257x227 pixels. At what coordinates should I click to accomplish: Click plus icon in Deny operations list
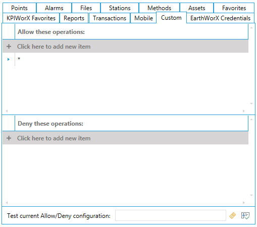(9, 138)
